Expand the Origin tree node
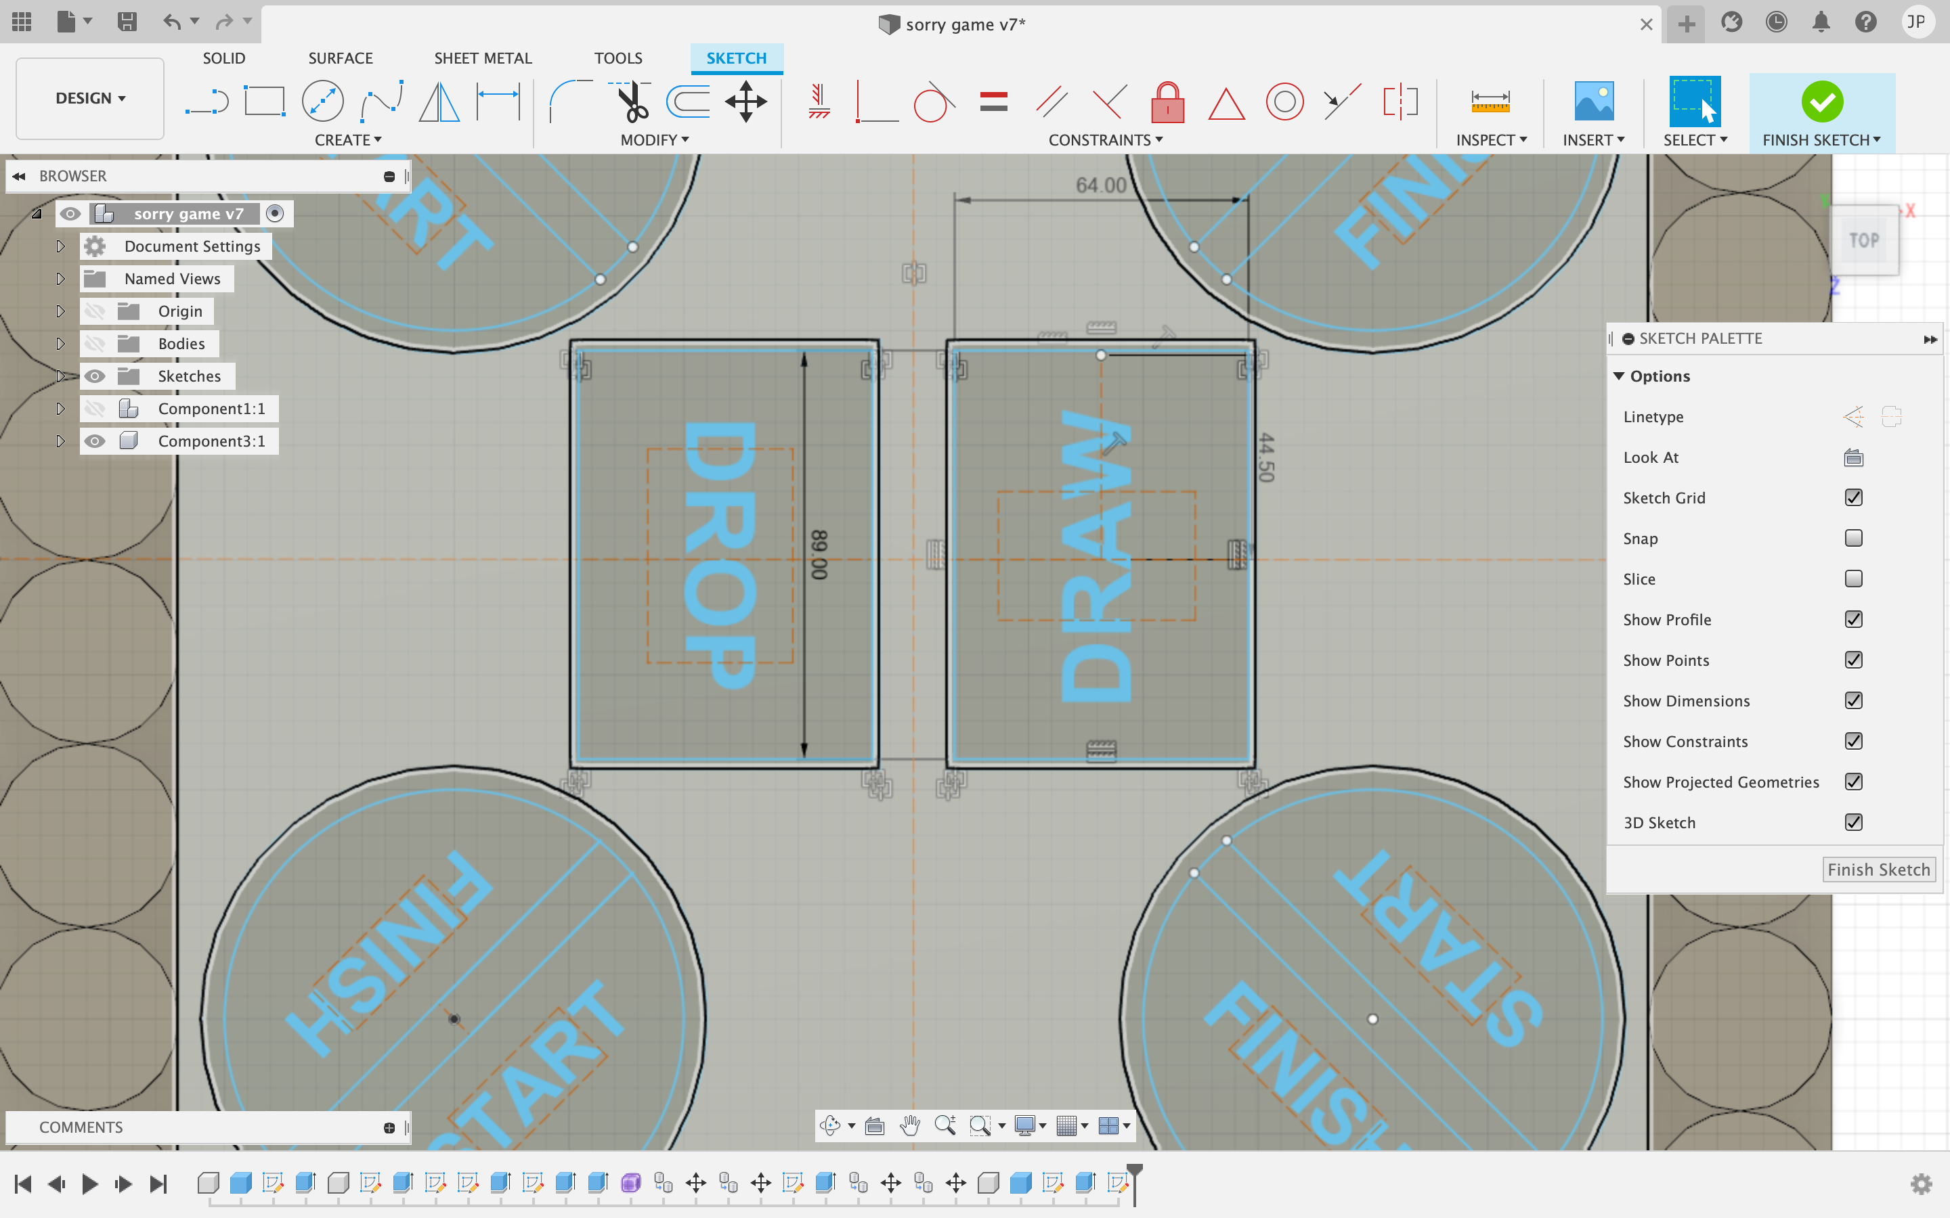 60,312
